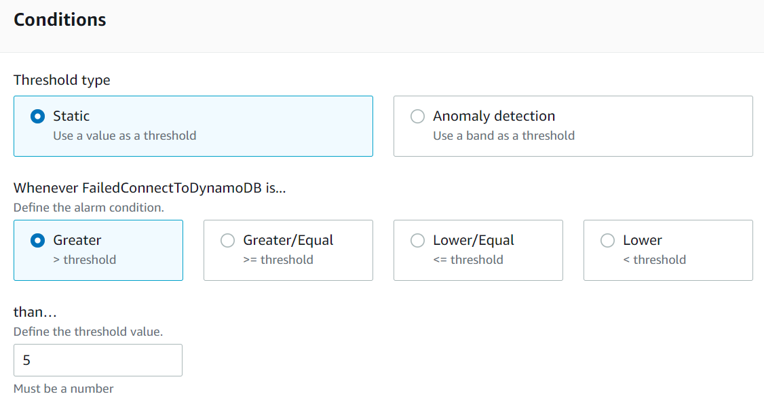Focus the threshold value input field
This screenshot has height=409, width=764.
(x=98, y=360)
